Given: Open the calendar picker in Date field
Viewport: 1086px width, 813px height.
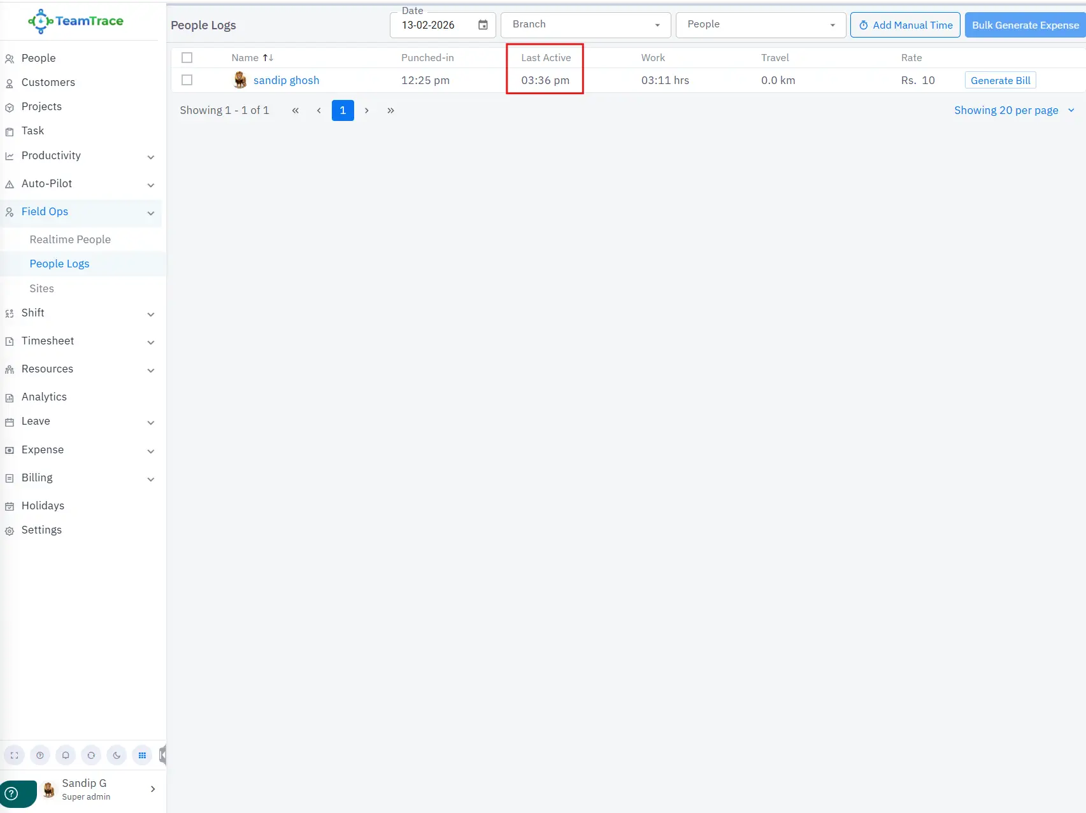Looking at the screenshot, I should (x=483, y=25).
